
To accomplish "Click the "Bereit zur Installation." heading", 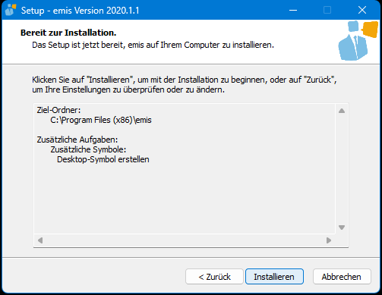I will 68,33.
